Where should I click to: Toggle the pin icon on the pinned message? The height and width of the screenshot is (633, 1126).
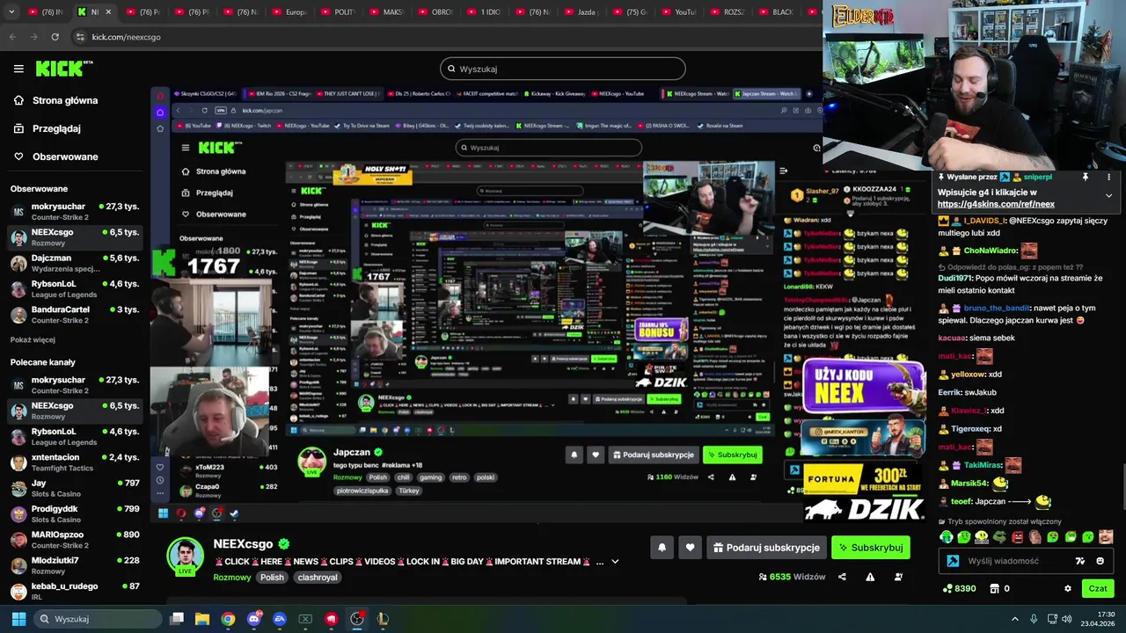(x=1085, y=177)
